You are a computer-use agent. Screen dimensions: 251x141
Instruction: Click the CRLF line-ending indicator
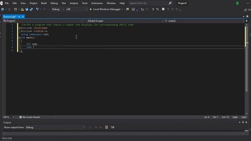(x=244, y=117)
